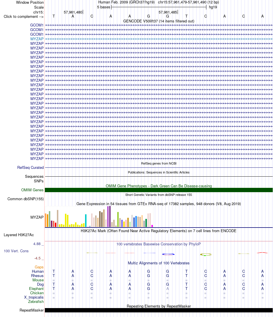Click the magenta last bar in GTEx chart
This screenshot has width=273, height=317.
152,226
